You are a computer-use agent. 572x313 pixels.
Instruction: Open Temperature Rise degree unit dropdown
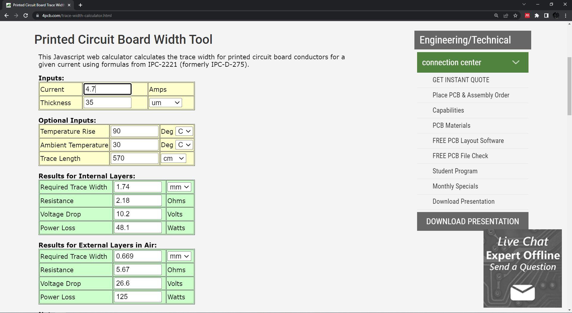[x=184, y=131]
